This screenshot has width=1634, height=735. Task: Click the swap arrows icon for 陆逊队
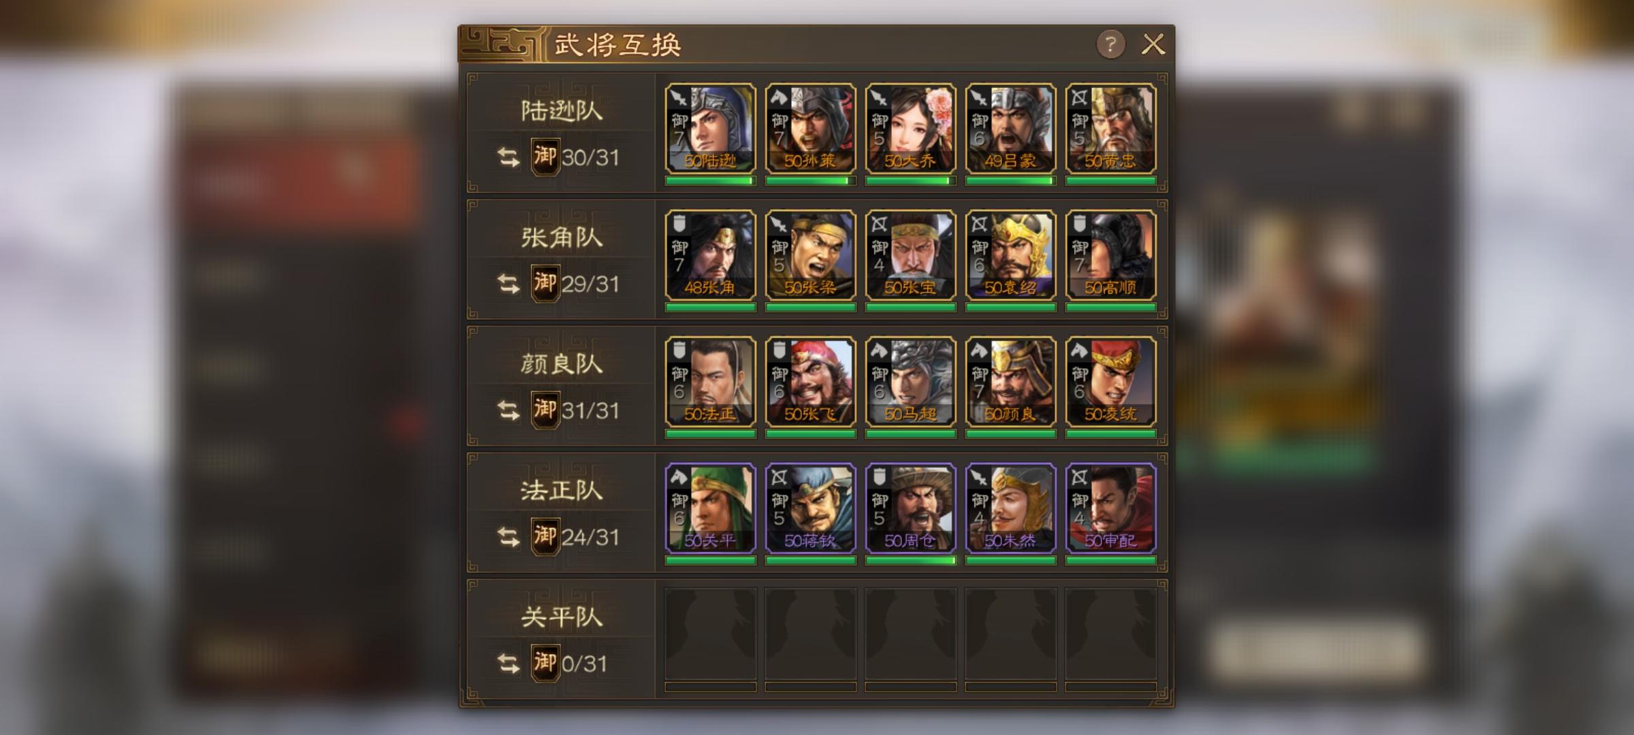pos(508,157)
